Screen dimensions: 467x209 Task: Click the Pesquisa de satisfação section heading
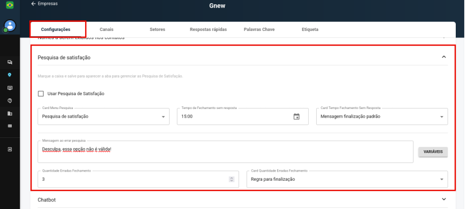click(x=64, y=57)
